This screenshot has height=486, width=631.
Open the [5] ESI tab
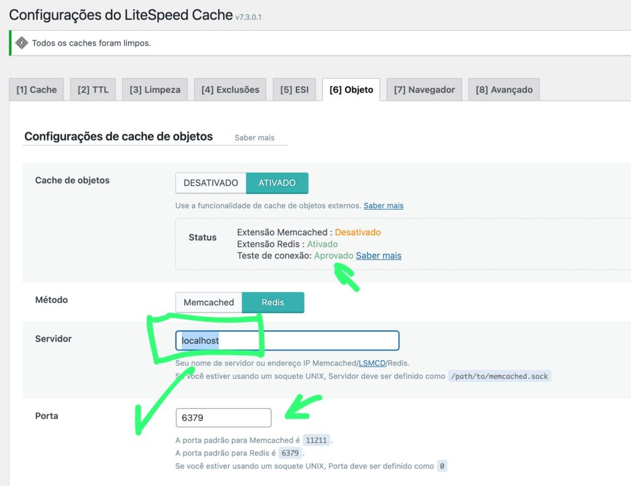click(x=294, y=89)
